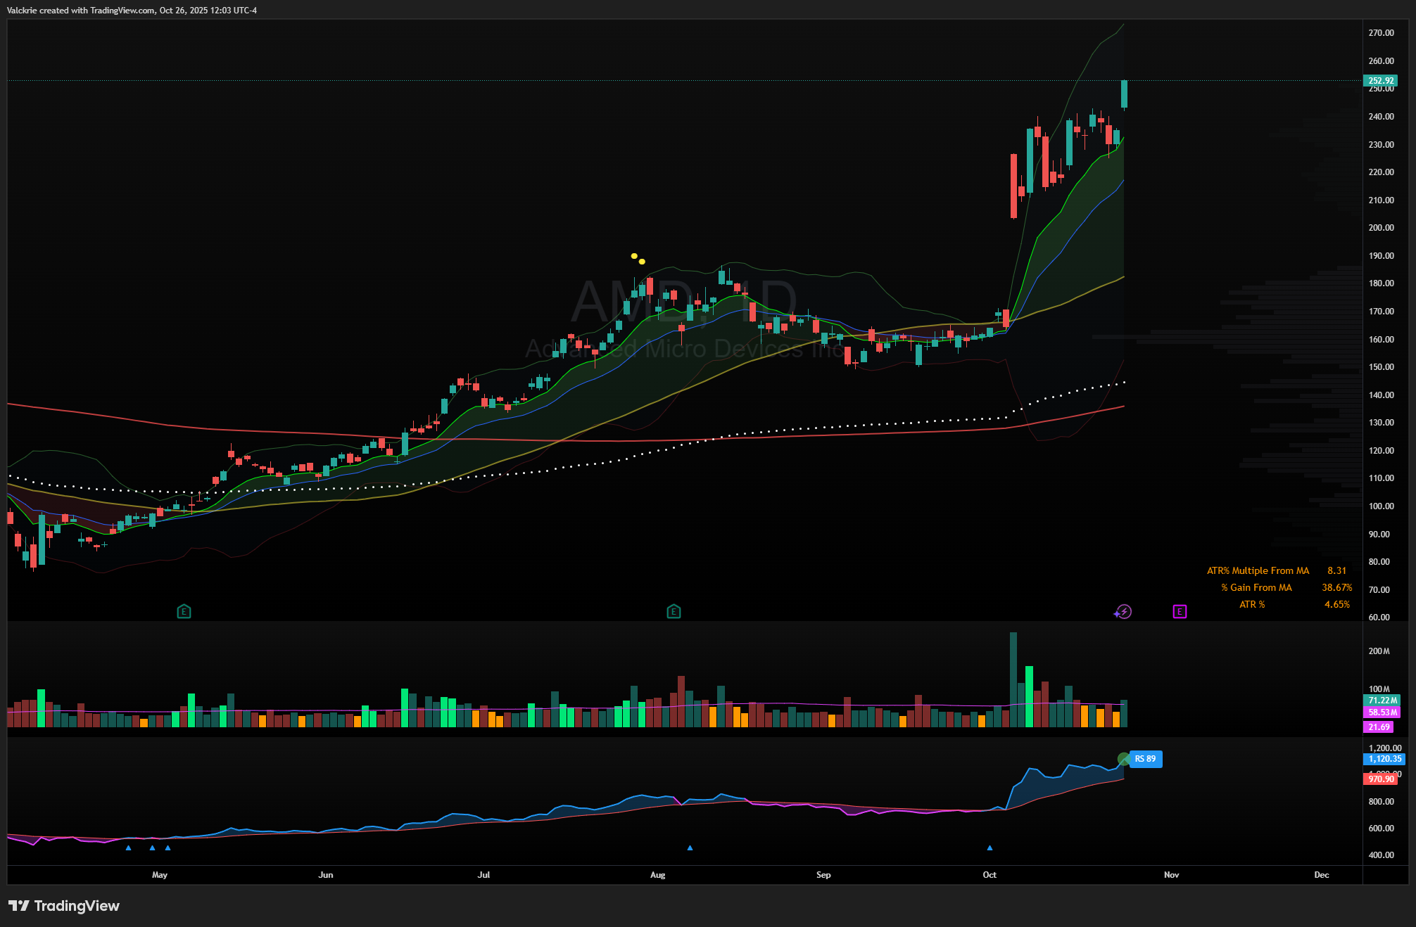Click the 252.92 current price label
Image resolution: width=1416 pixels, height=927 pixels.
pos(1381,81)
